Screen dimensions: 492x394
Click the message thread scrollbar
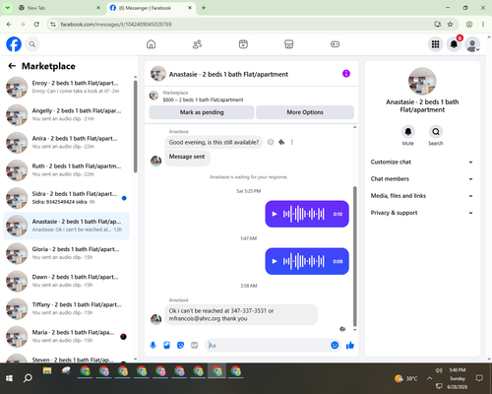(354, 256)
